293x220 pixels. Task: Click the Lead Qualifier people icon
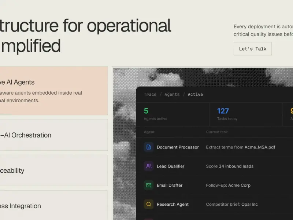point(149,166)
